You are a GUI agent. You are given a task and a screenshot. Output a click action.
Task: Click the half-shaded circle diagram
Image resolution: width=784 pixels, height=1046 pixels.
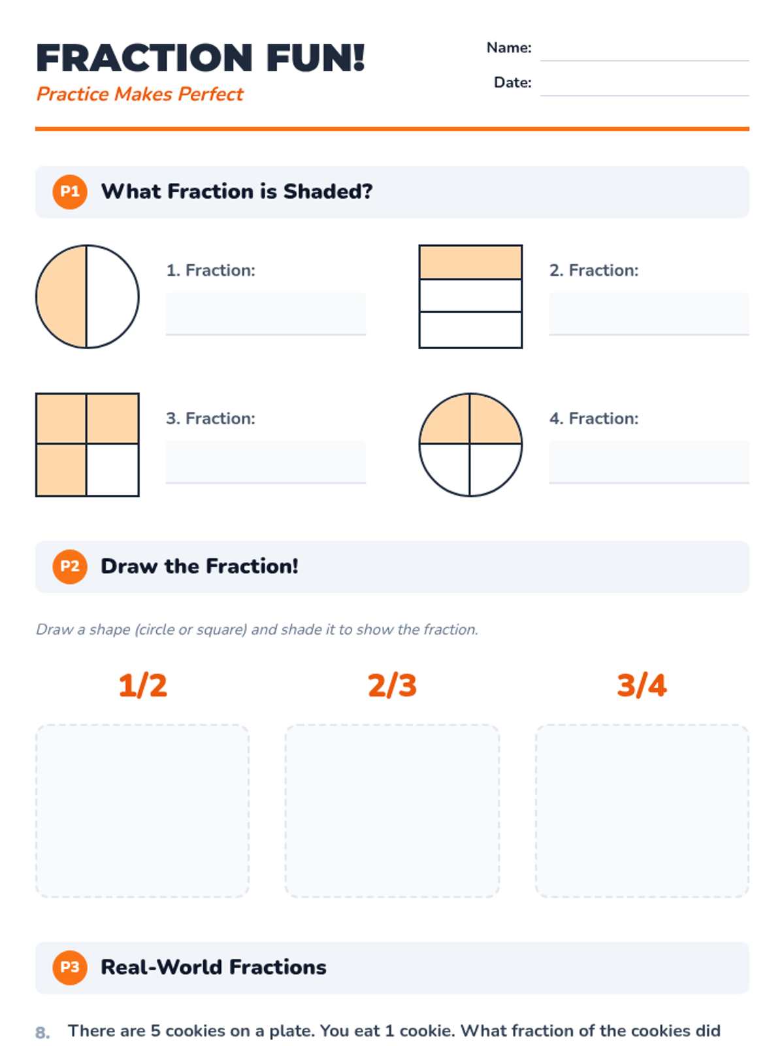[88, 297]
